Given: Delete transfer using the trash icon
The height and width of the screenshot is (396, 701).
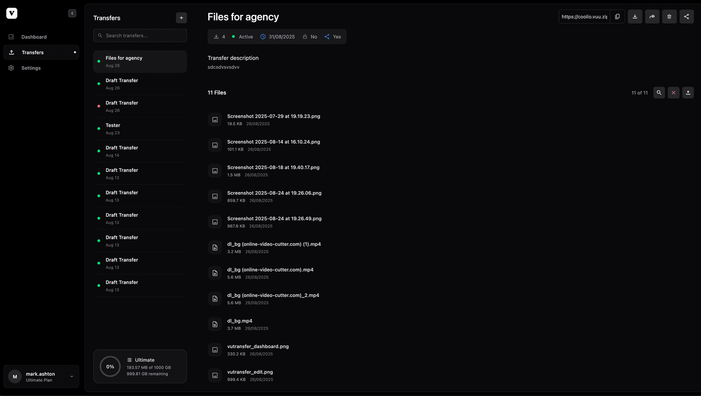Looking at the screenshot, I should [669, 17].
